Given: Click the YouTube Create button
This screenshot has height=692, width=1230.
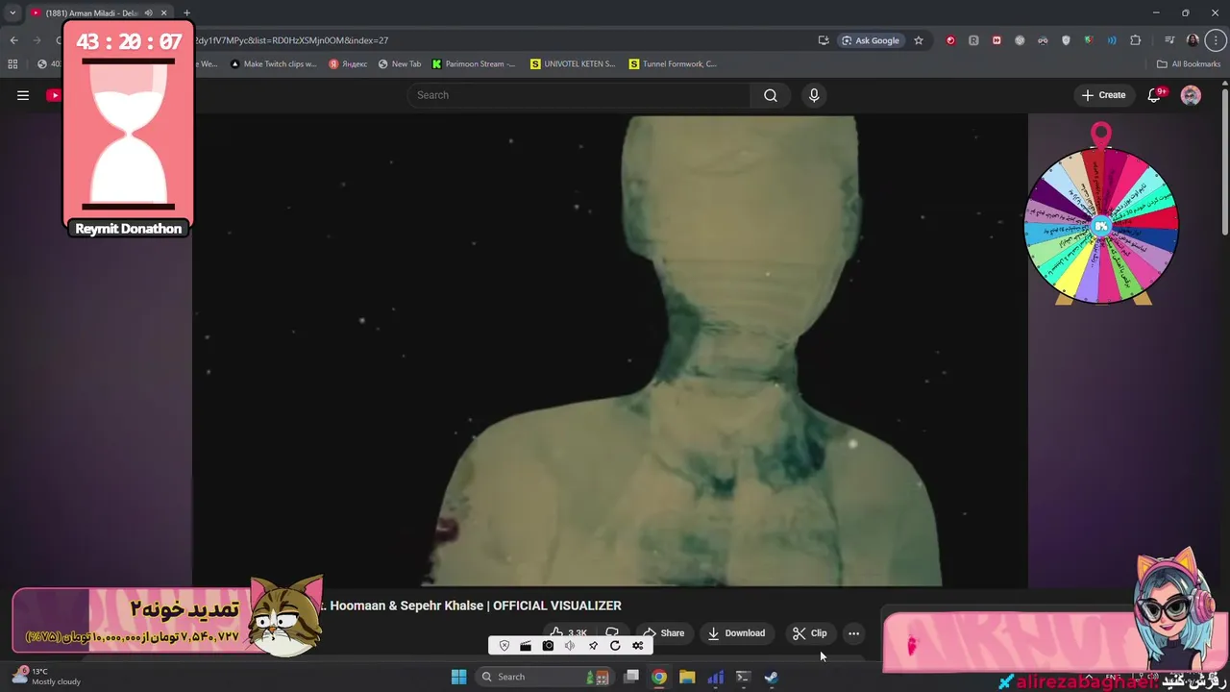Looking at the screenshot, I should coord(1103,95).
